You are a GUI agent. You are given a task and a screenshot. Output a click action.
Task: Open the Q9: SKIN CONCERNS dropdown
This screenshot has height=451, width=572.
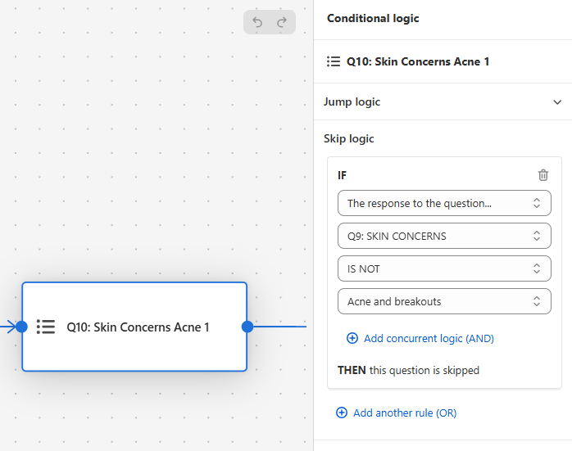coord(444,236)
